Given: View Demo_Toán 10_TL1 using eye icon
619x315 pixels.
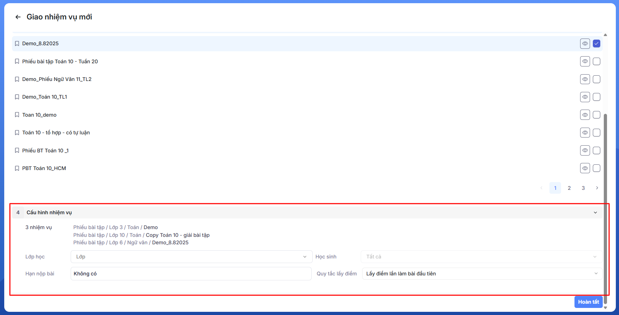Looking at the screenshot, I should point(585,97).
